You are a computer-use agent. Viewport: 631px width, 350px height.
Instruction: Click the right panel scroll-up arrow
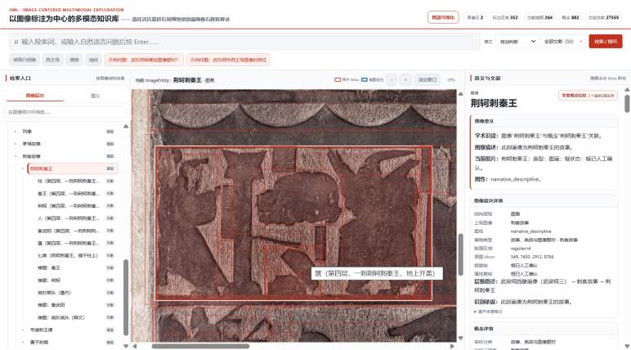627,89
